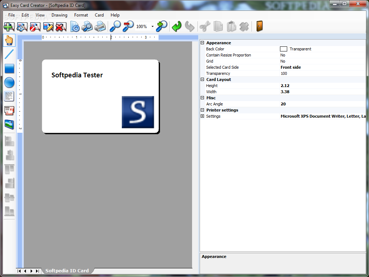The width and height of the screenshot is (369, 277).
Task: Collapse the Card Layout property group
Action: [x=202, y=80]
